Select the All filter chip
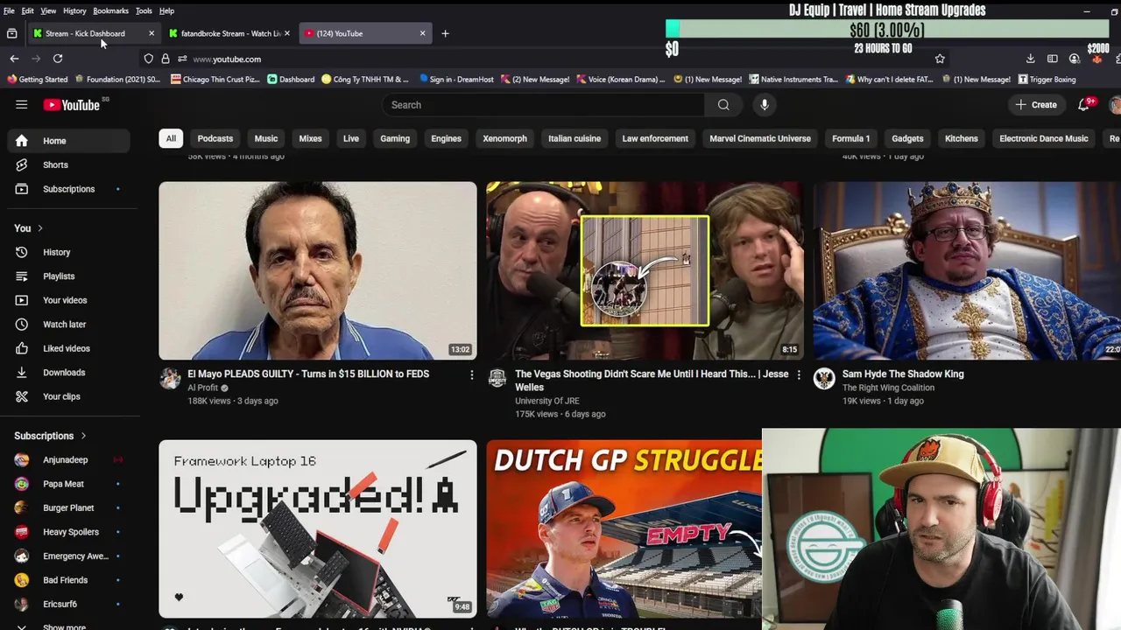The image size is (1121, 630). tap(171, 138)
